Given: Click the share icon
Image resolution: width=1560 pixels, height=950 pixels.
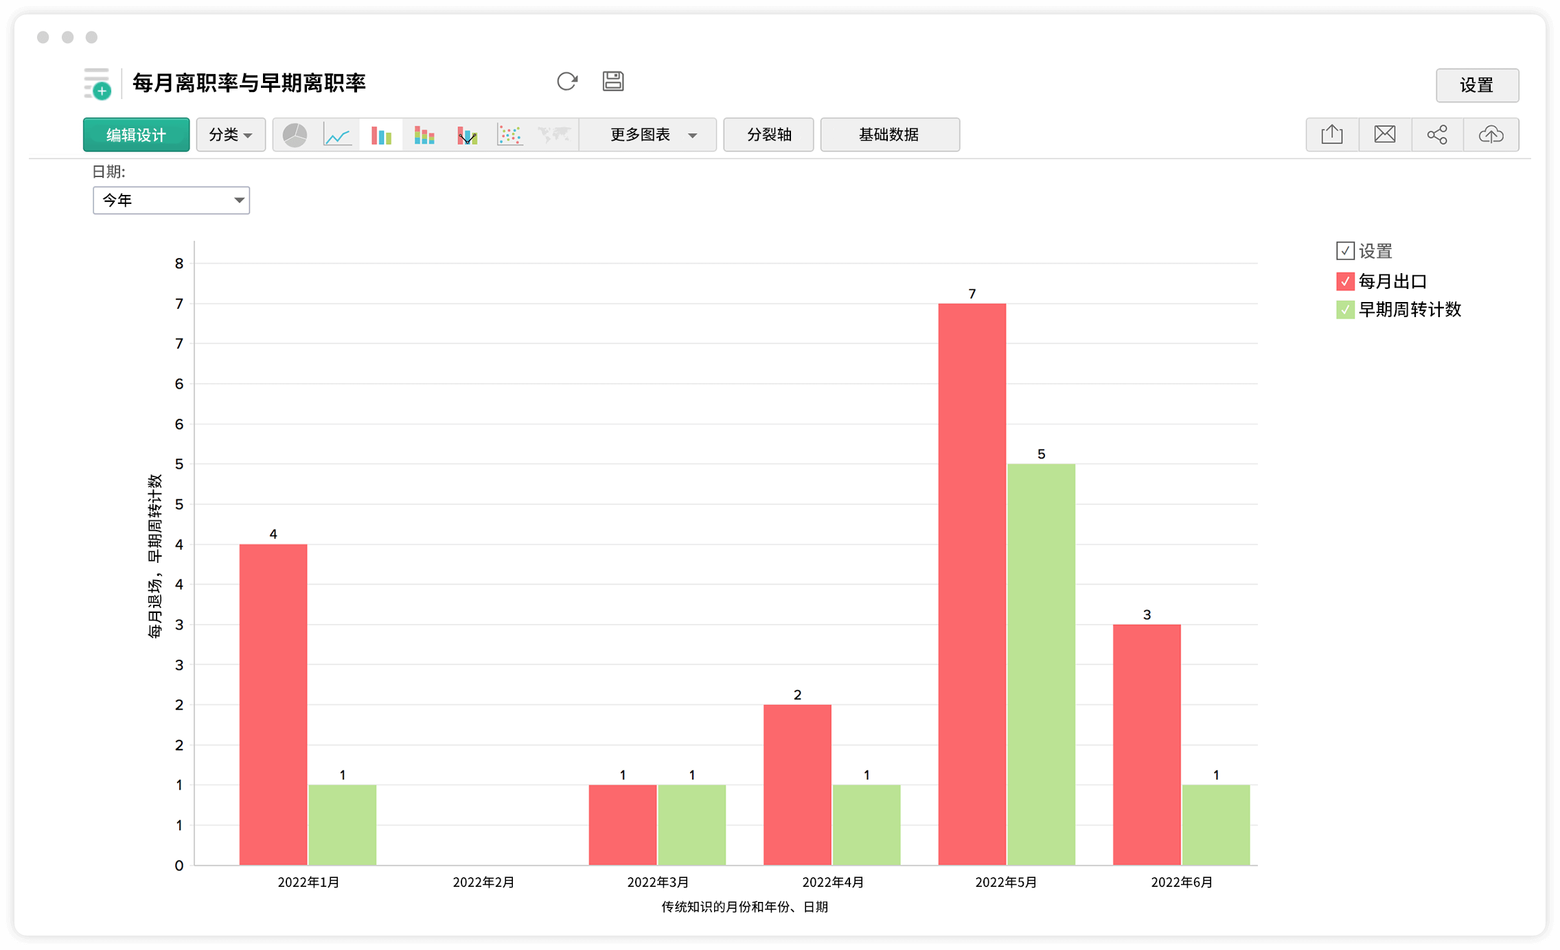Looking at the screenshot, I should point(1437,135).
